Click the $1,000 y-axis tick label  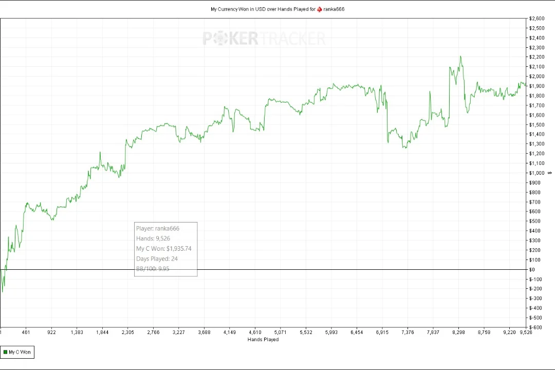pyautogui.click(x=536, y=173)
